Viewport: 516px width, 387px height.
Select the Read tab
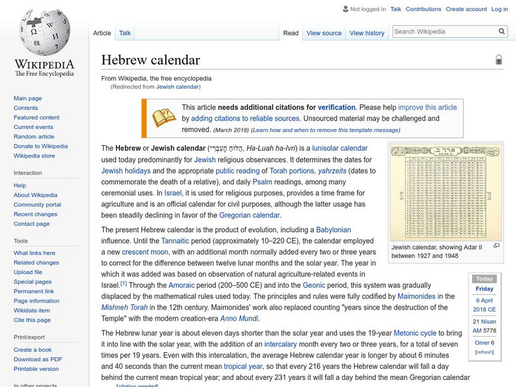pyautogui.click(x=291, y=33)
